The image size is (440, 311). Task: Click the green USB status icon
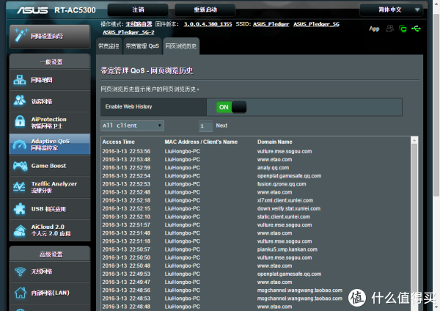pyautogui.click(x=416, y=29)
